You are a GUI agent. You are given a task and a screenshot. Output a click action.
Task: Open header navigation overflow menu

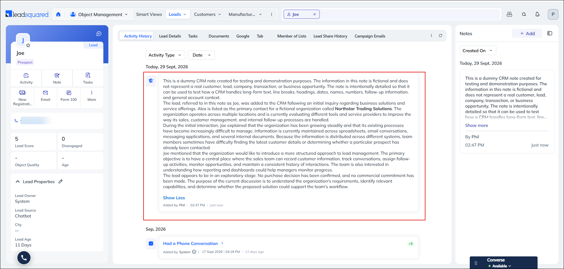272,14
